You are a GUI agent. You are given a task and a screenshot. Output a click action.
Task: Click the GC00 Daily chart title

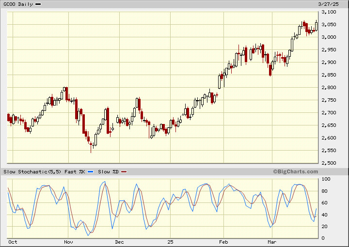pos(18,4)
